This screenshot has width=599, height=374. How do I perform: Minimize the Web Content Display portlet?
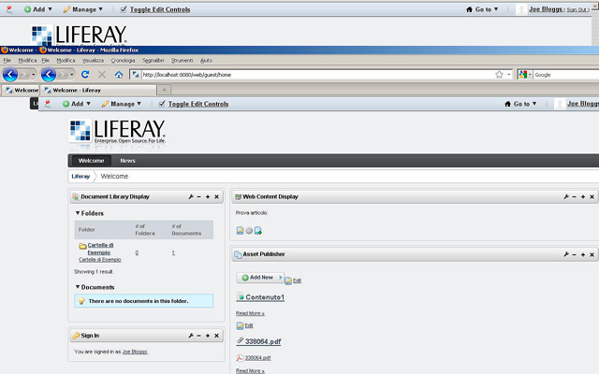coord(574,197)
